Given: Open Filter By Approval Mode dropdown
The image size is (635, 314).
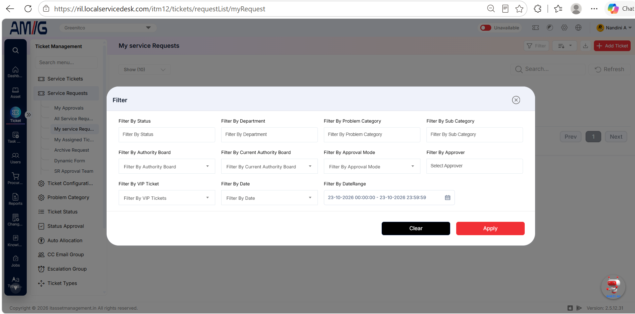Looking at the screenshot, I should click(372, 166).
